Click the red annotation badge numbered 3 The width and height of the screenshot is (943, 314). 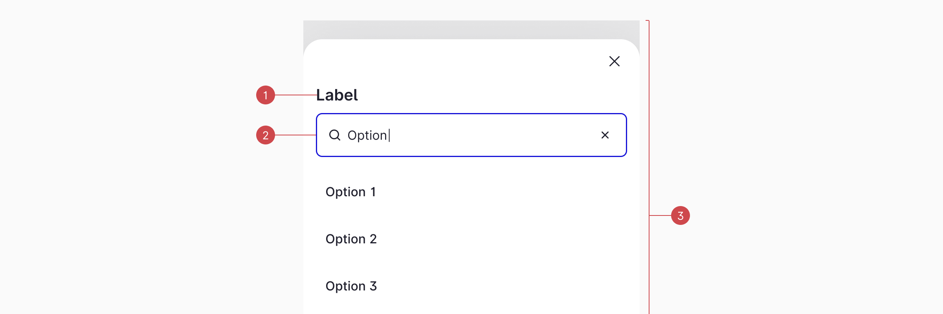(681, 215)
